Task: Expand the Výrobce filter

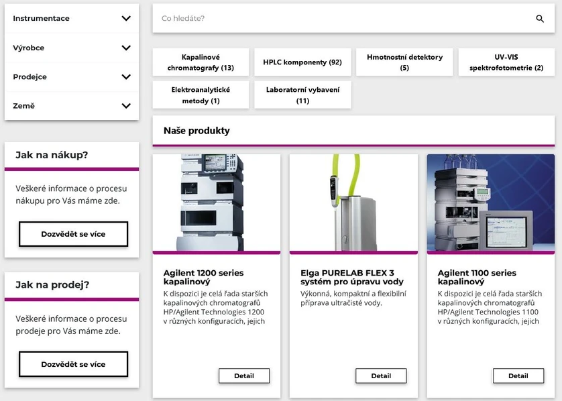Action: 72,48
